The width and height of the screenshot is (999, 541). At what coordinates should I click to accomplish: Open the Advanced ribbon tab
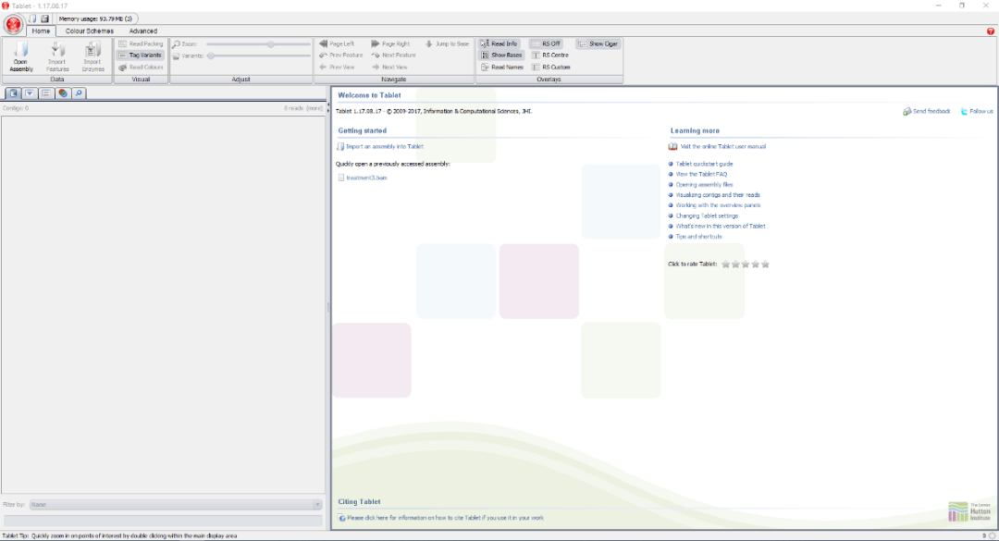[142, 31]
